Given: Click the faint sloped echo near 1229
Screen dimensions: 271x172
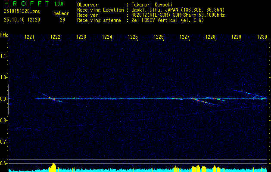Looking at the screenshot, I should 247,92.
